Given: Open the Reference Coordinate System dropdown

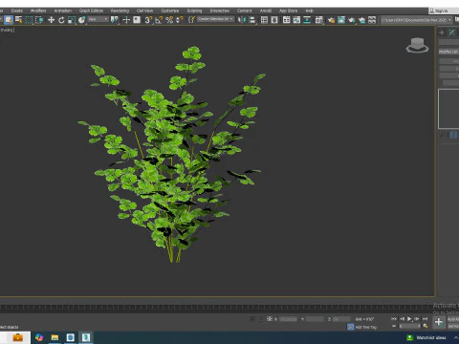Looking at the screenshot, I should (x=98, y=19).
